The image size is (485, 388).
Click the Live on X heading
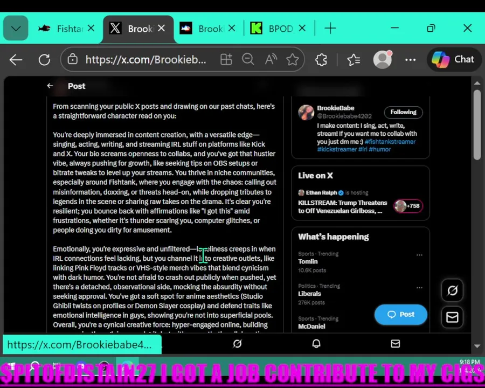click(x=315, y=176)
